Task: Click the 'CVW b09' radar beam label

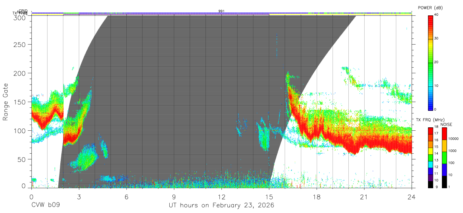Action: tap(46, 205)
